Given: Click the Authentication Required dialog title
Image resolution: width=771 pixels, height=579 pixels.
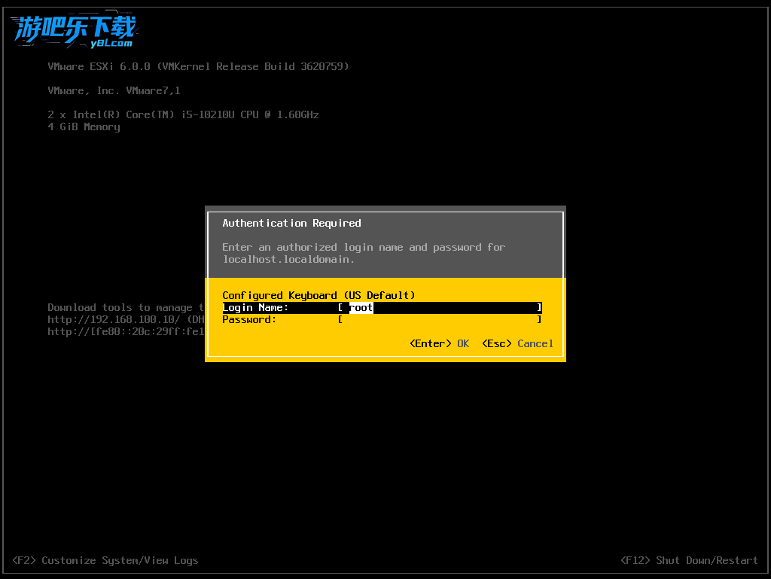Looking at the screenshot, I should click(291, 223).
